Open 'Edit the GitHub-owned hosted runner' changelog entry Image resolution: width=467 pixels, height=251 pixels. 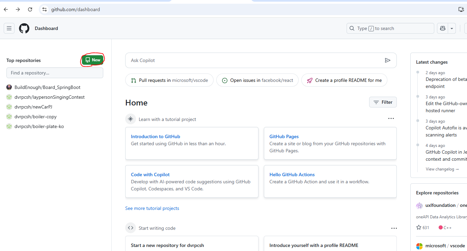pyautogui.click(x=446, y=107)
